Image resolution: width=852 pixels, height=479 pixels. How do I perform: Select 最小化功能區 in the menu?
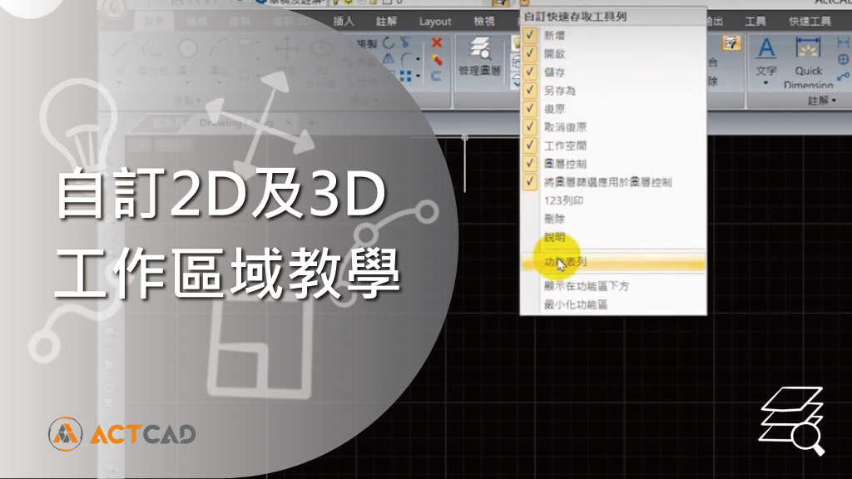(x=613, y=304)
